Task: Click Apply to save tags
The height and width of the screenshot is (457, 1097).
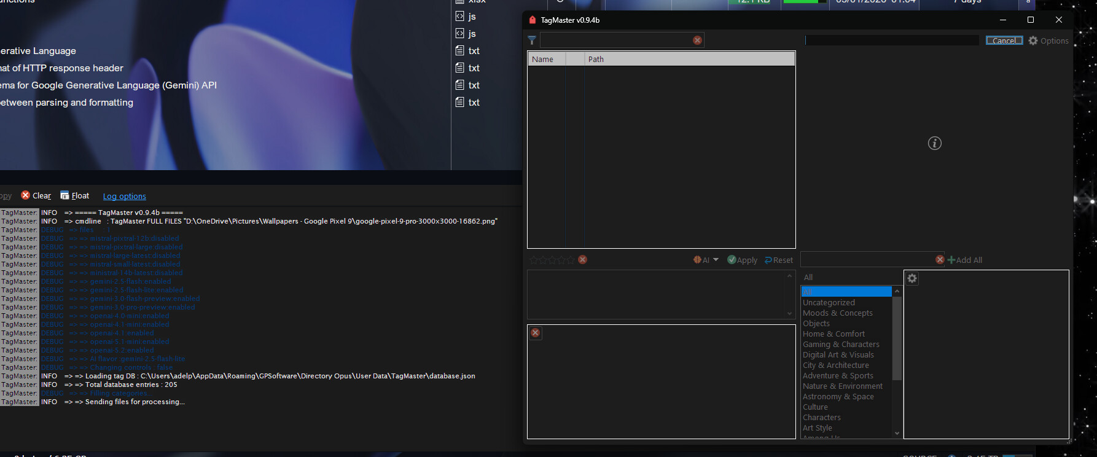Action: 742,260
